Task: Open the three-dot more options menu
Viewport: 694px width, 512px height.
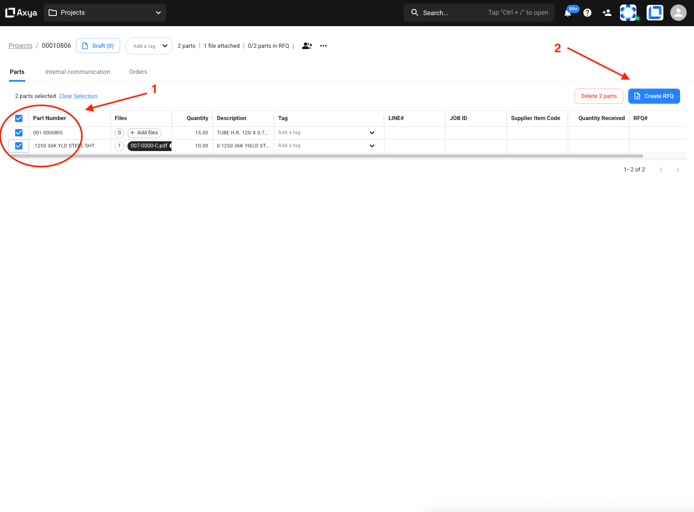Action: [324, 46]
